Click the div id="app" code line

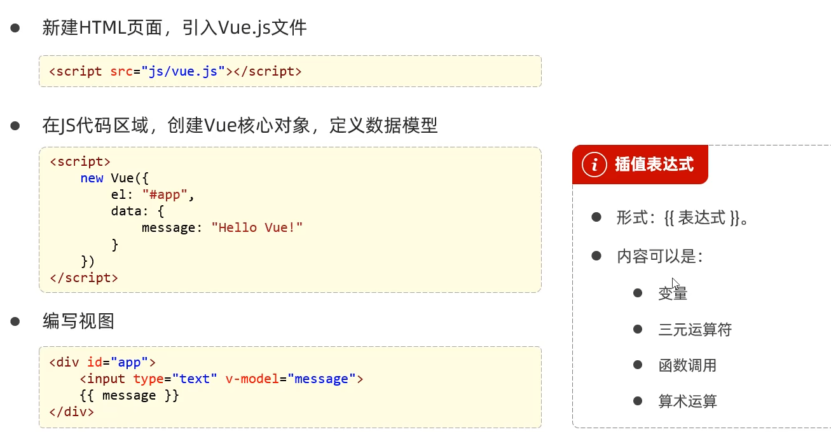click(x=102, y=362)
